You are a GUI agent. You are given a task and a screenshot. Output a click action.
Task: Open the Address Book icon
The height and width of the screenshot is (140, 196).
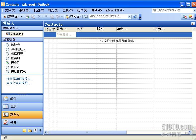click(86, 17)
